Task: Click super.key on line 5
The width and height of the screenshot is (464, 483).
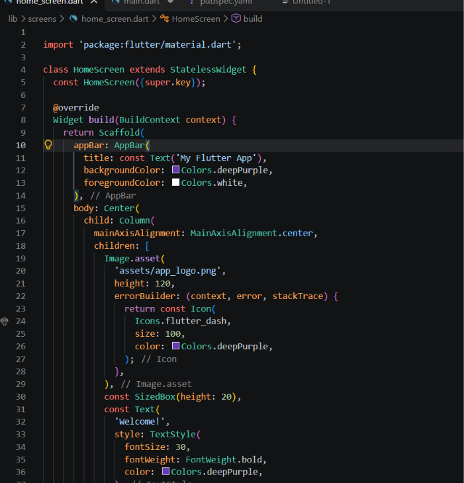Action: 167,82
